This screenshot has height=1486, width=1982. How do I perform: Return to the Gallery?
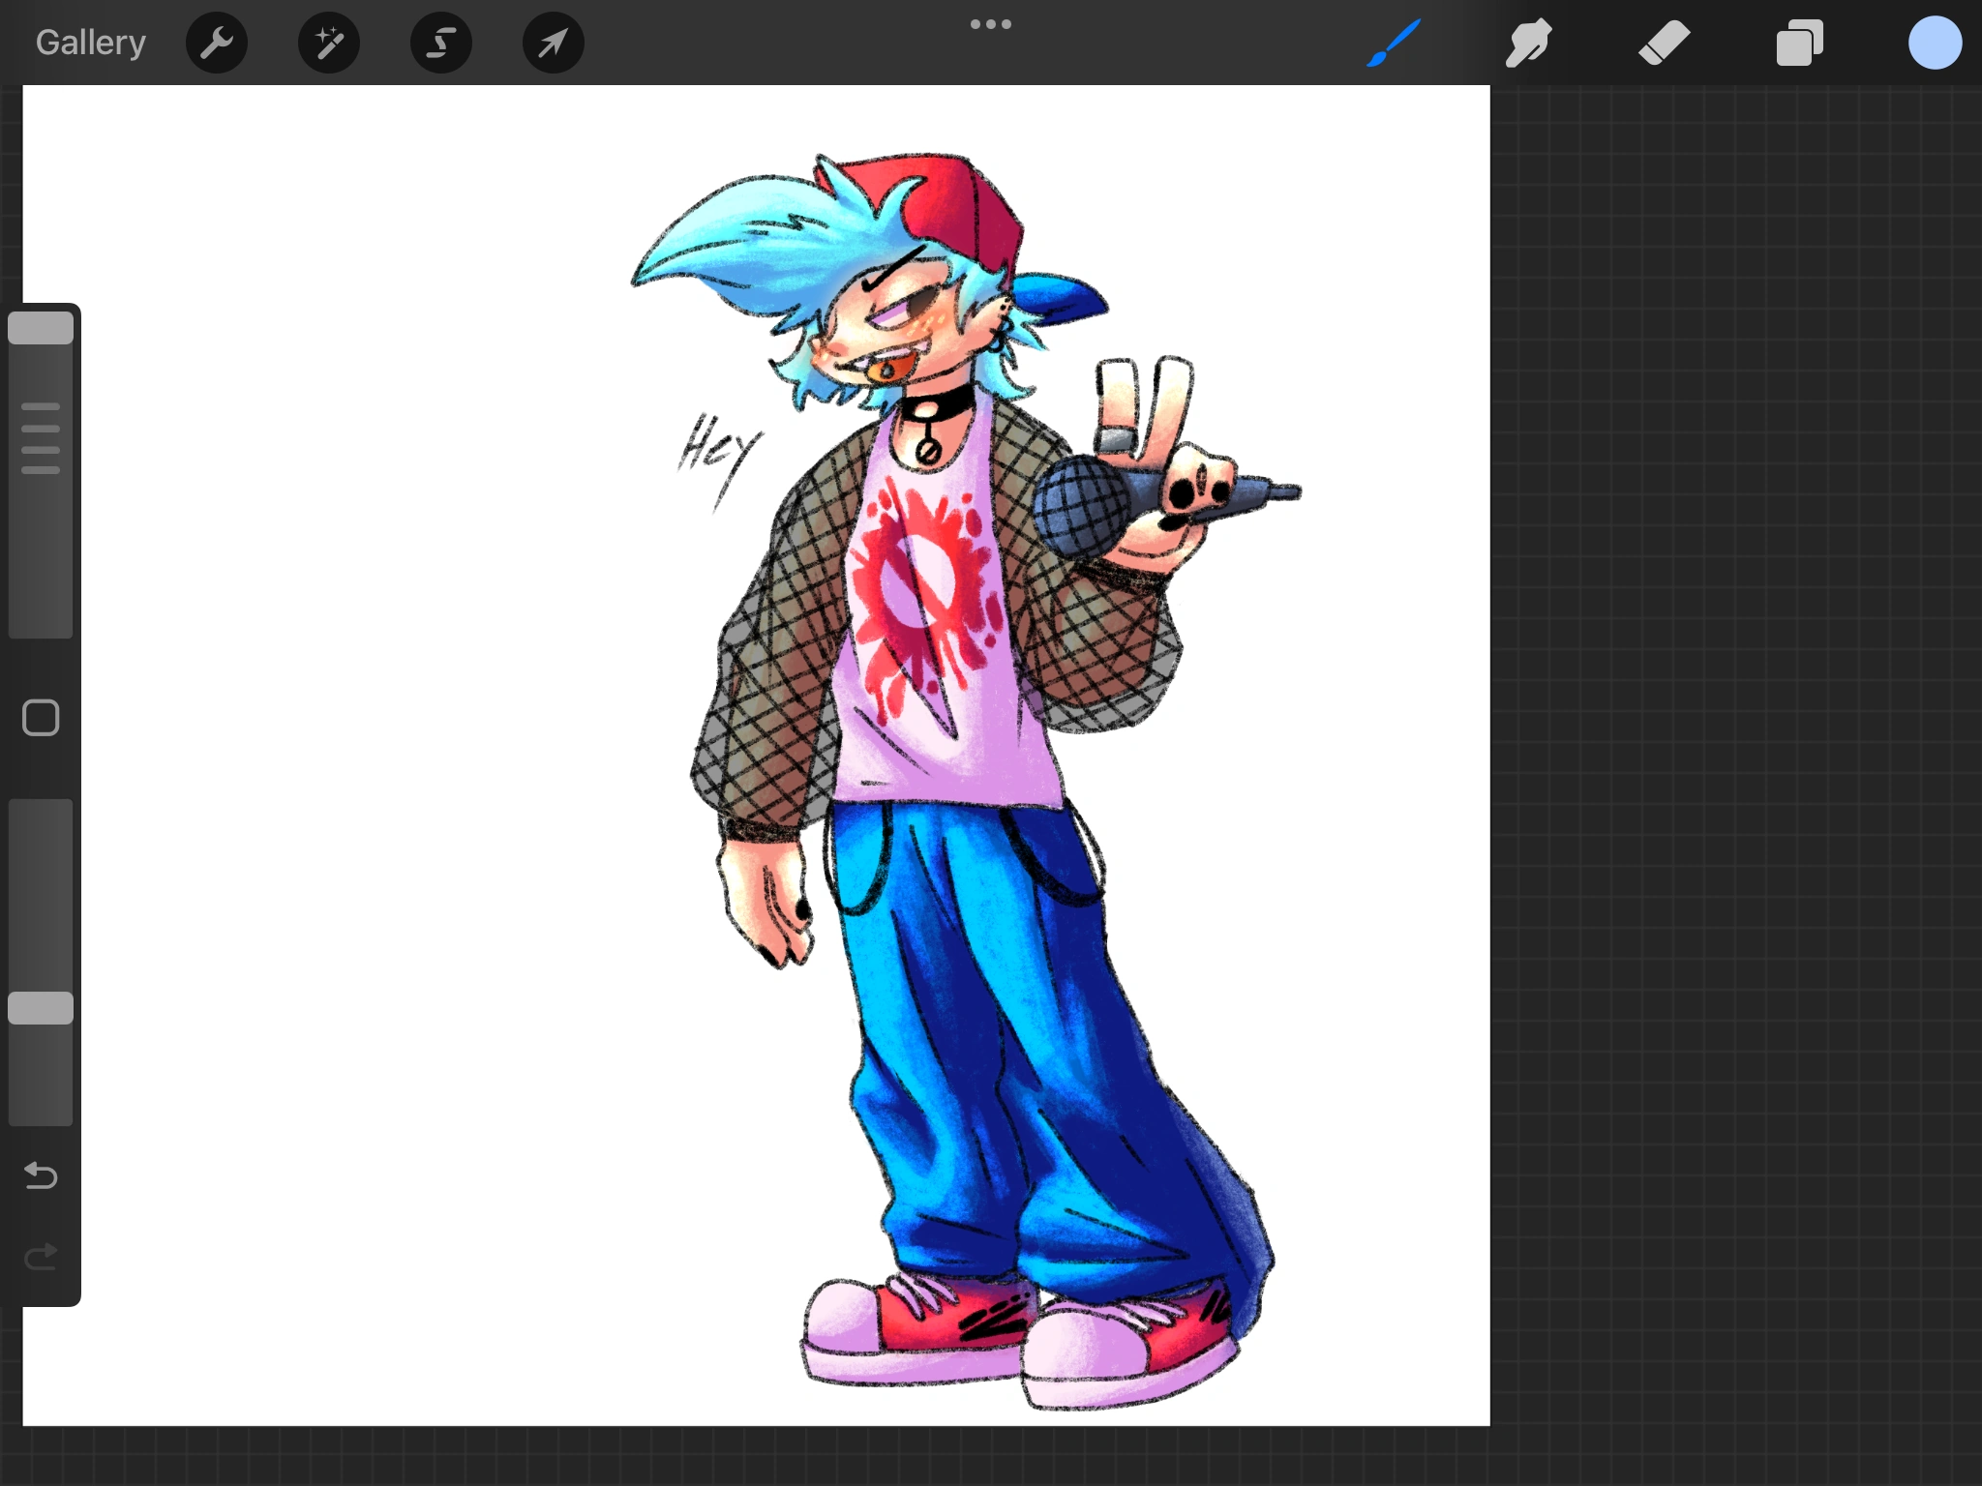(x=91, y=43)
